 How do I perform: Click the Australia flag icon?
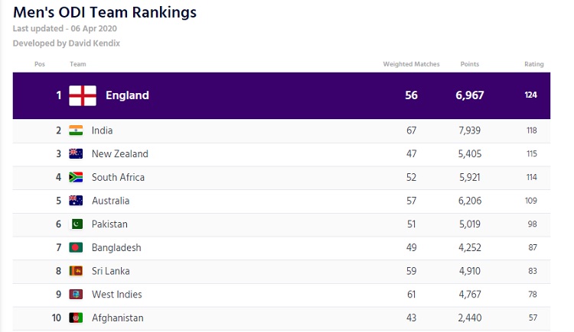pos(76,201)
